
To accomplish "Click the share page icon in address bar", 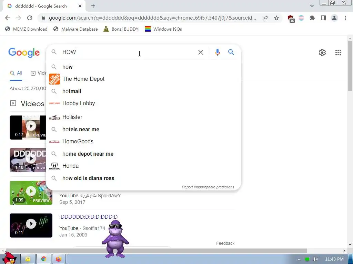I will coord(265,18).
